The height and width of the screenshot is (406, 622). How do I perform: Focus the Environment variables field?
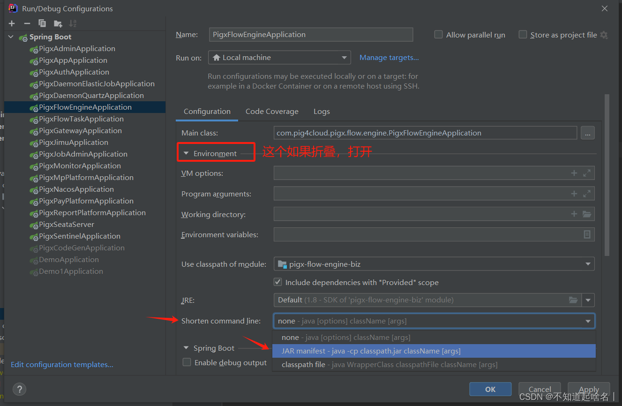(434, 234)
